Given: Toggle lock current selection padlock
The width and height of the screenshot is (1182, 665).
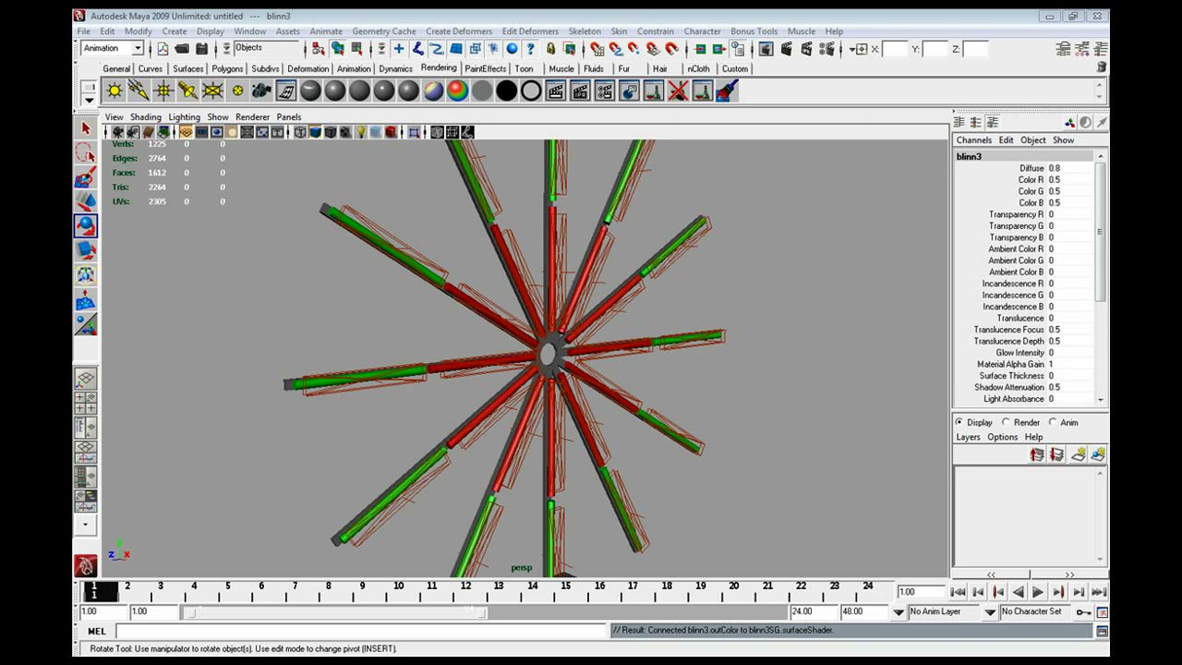Looking at the screenshot, I should [x=550, y=49].
